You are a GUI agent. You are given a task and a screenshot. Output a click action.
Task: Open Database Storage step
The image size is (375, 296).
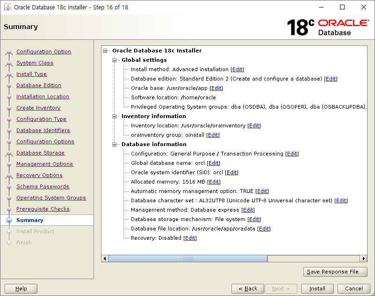point(40,153)
